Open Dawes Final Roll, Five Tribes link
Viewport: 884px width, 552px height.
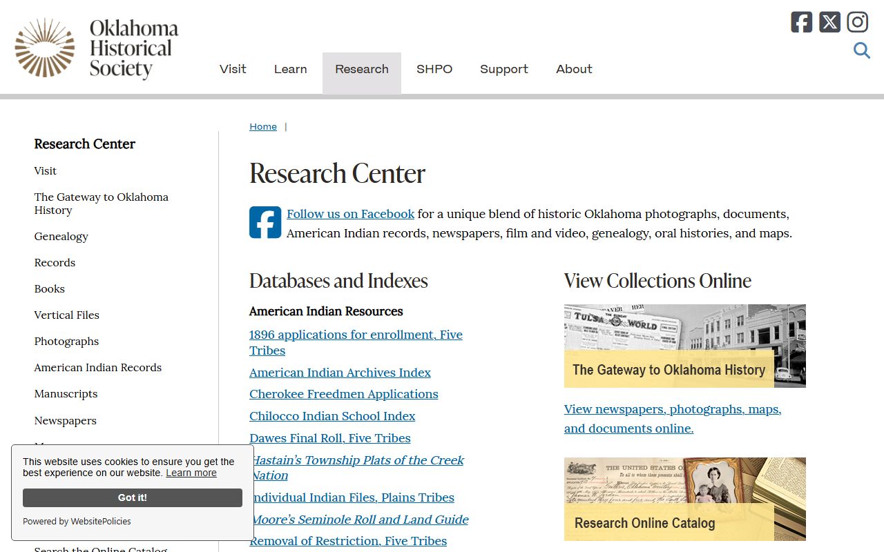(x=329, y=438)
